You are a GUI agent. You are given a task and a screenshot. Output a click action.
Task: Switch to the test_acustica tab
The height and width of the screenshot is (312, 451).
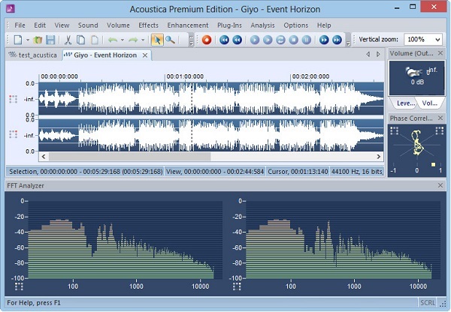tap(32, 55)
